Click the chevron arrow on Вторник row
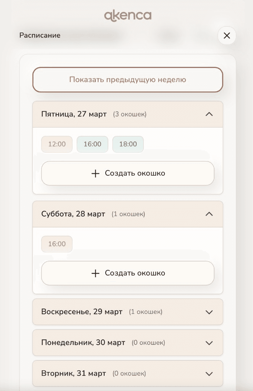The image size is (253, 391). pos(209,373)
